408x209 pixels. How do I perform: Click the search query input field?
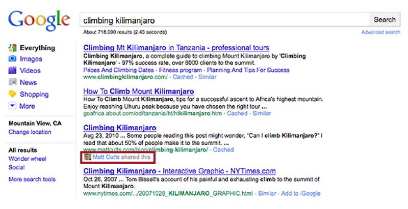pos(224,20)
